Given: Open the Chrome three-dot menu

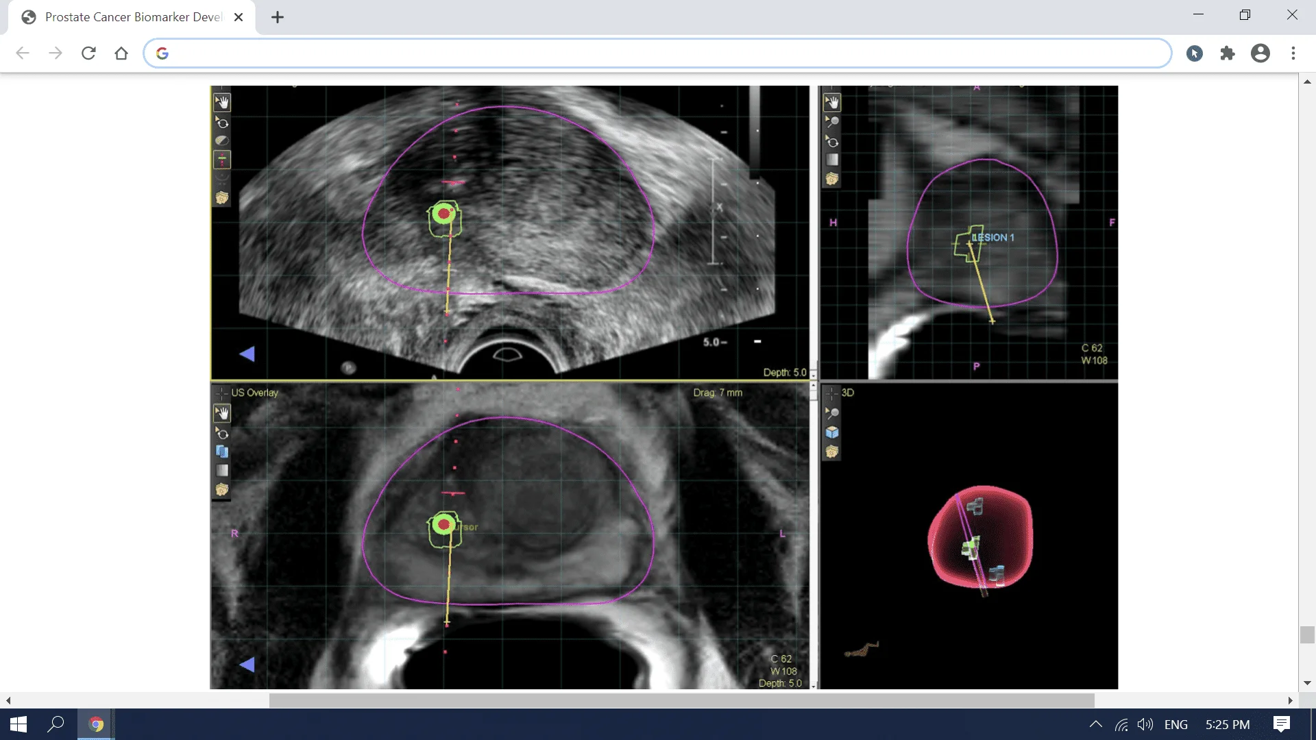Looking at the screenshot, I should tap(1293, 53).
